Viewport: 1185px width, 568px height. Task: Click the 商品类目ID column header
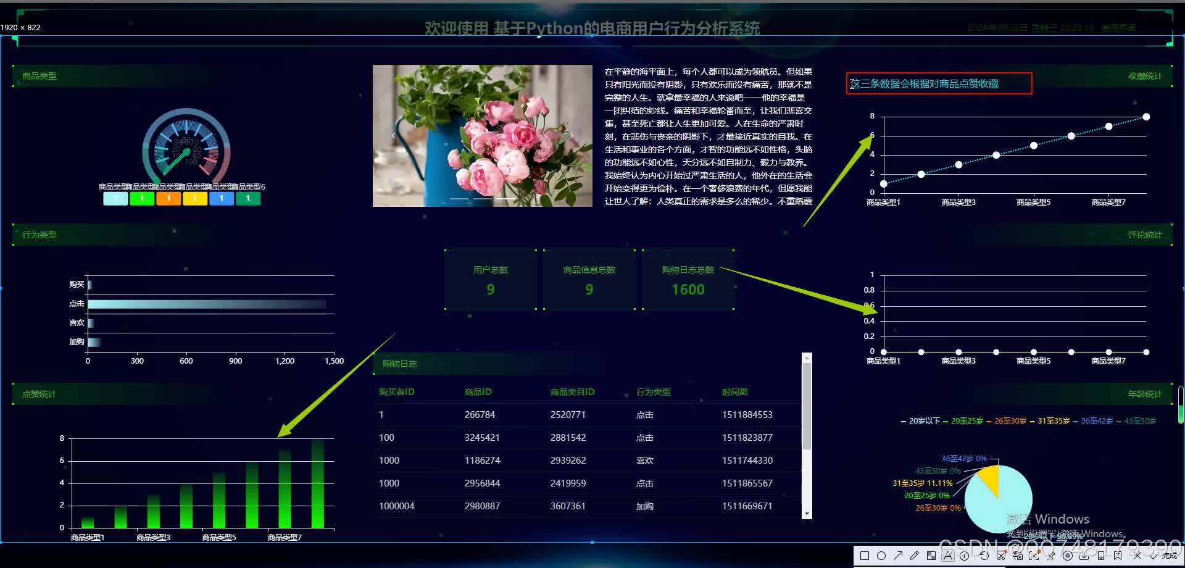point(572,392)
